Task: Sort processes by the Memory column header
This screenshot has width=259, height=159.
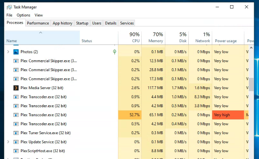Action: click(153, 37)
